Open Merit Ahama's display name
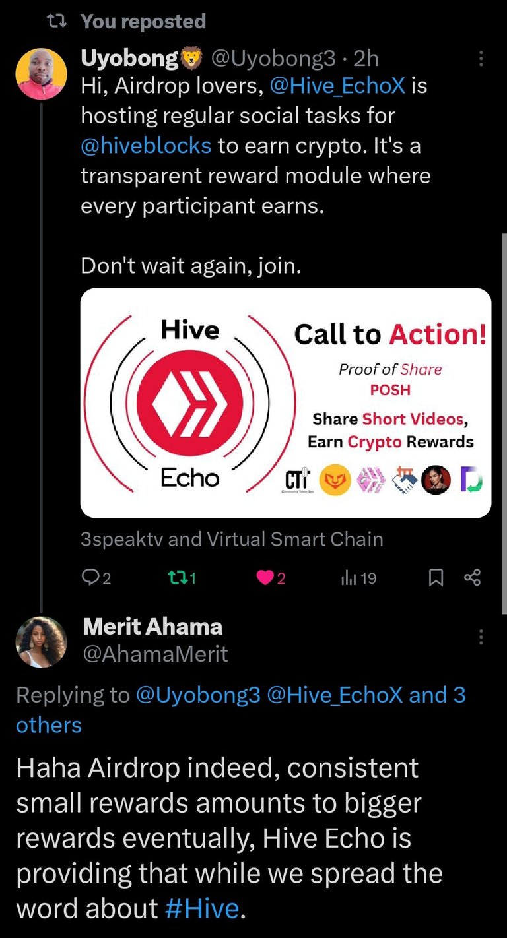 [x=152, y=626]
